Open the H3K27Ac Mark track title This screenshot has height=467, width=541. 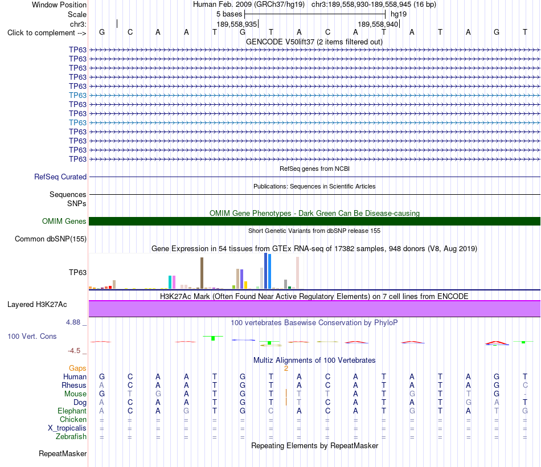click(x=314, y=297)
